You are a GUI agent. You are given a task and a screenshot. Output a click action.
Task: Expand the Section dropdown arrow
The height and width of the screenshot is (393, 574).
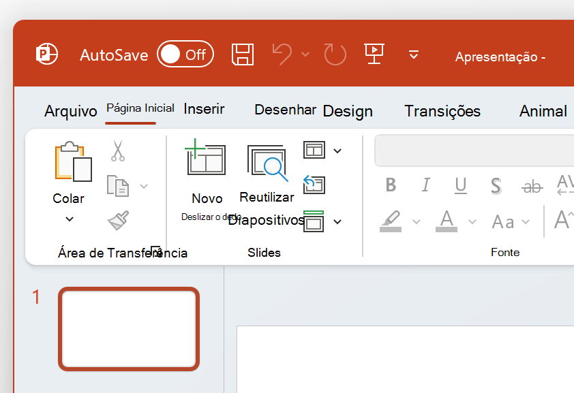tap(337, 221)
